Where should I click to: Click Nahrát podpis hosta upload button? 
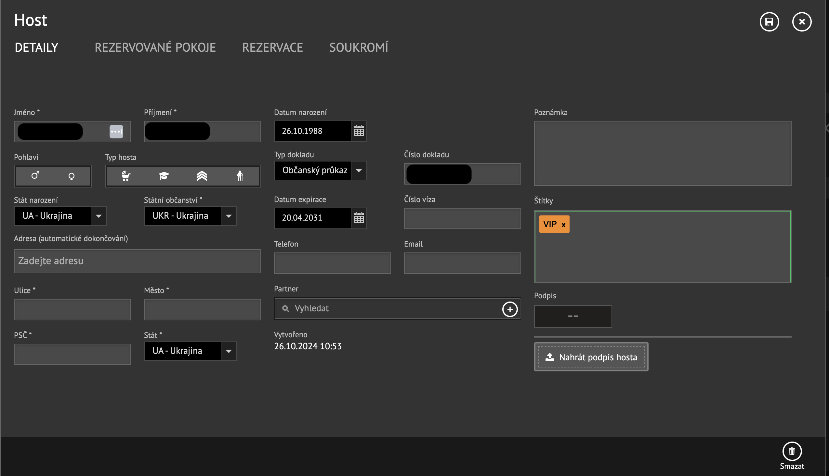tap(591, 357)
